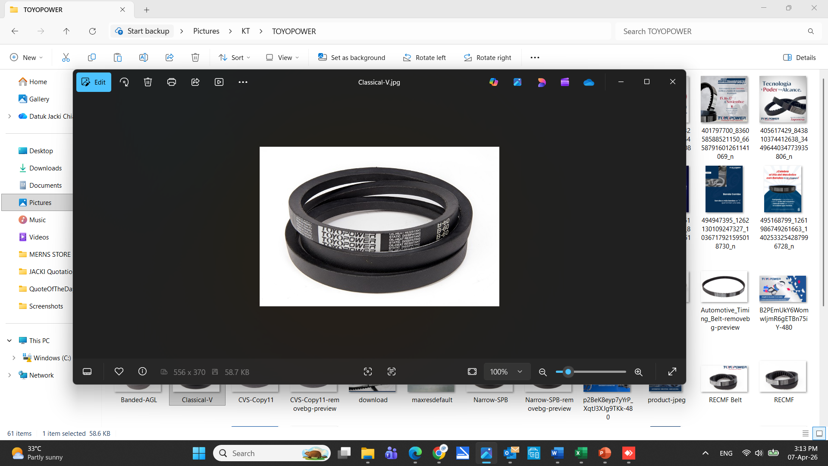Switch to details list view layout

coord(805,433)
